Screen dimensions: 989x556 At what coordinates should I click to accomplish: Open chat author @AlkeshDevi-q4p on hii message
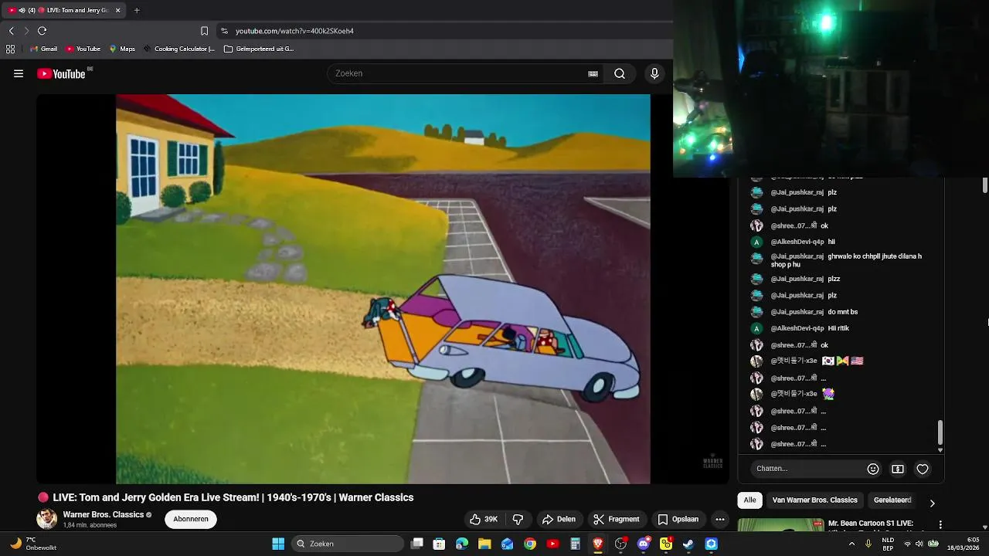tap(797, 242)
